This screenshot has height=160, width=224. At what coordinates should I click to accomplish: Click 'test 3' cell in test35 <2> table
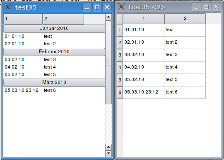(x=185, y=55)
